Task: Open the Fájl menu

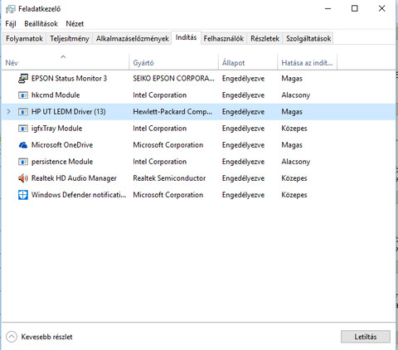Action: pos(11,24)
